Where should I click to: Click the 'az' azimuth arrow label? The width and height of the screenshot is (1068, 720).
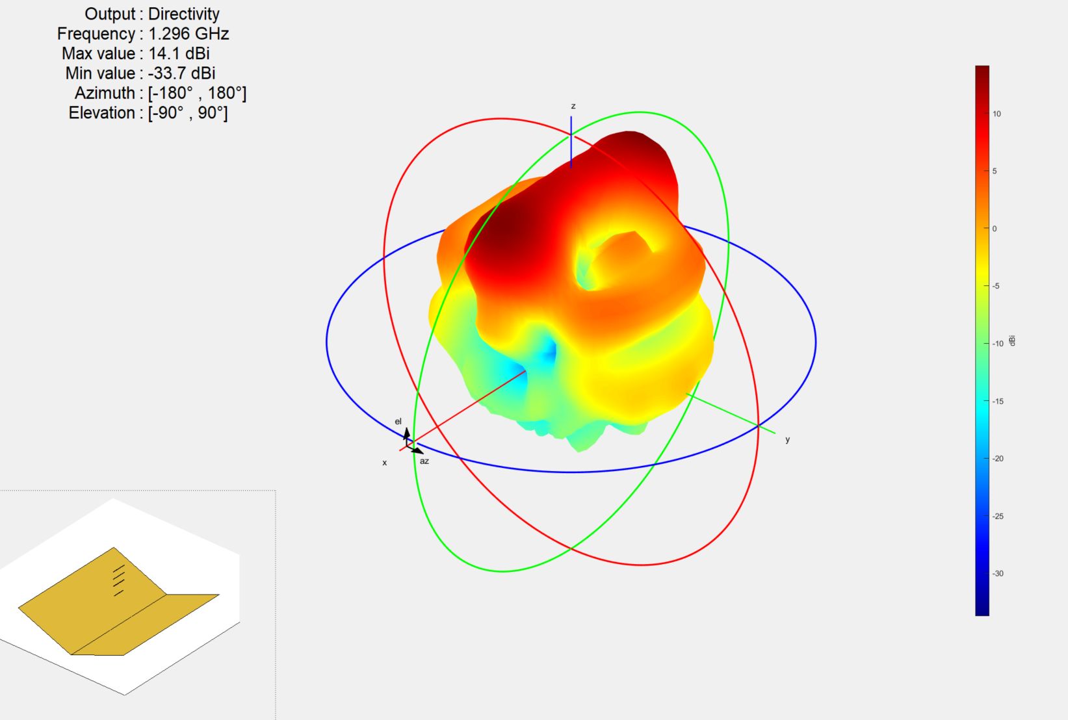tap(424, 461)
